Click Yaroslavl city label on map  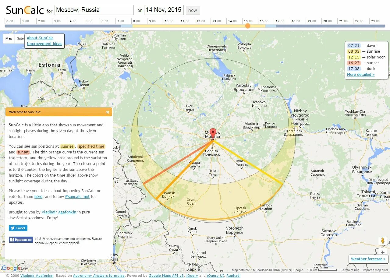(244, 88)
